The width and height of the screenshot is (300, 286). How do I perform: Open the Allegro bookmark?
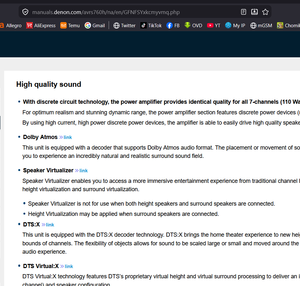11,26
